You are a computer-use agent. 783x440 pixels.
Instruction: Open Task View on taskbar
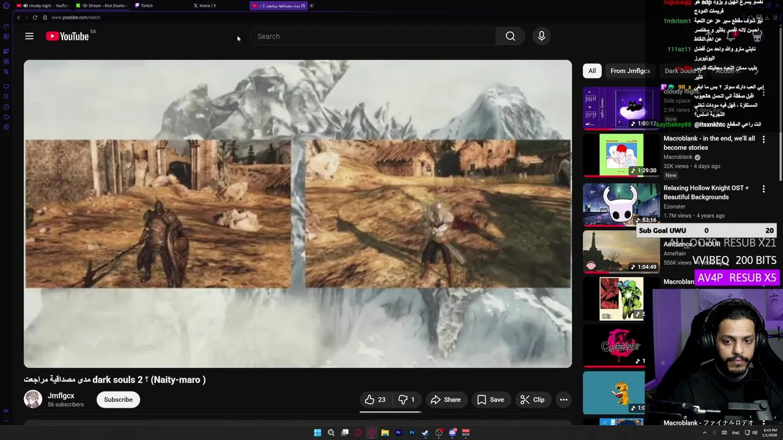pyautogui.click(x=345, y=433)
